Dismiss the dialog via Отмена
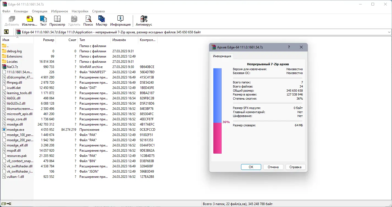 [273, 167]
